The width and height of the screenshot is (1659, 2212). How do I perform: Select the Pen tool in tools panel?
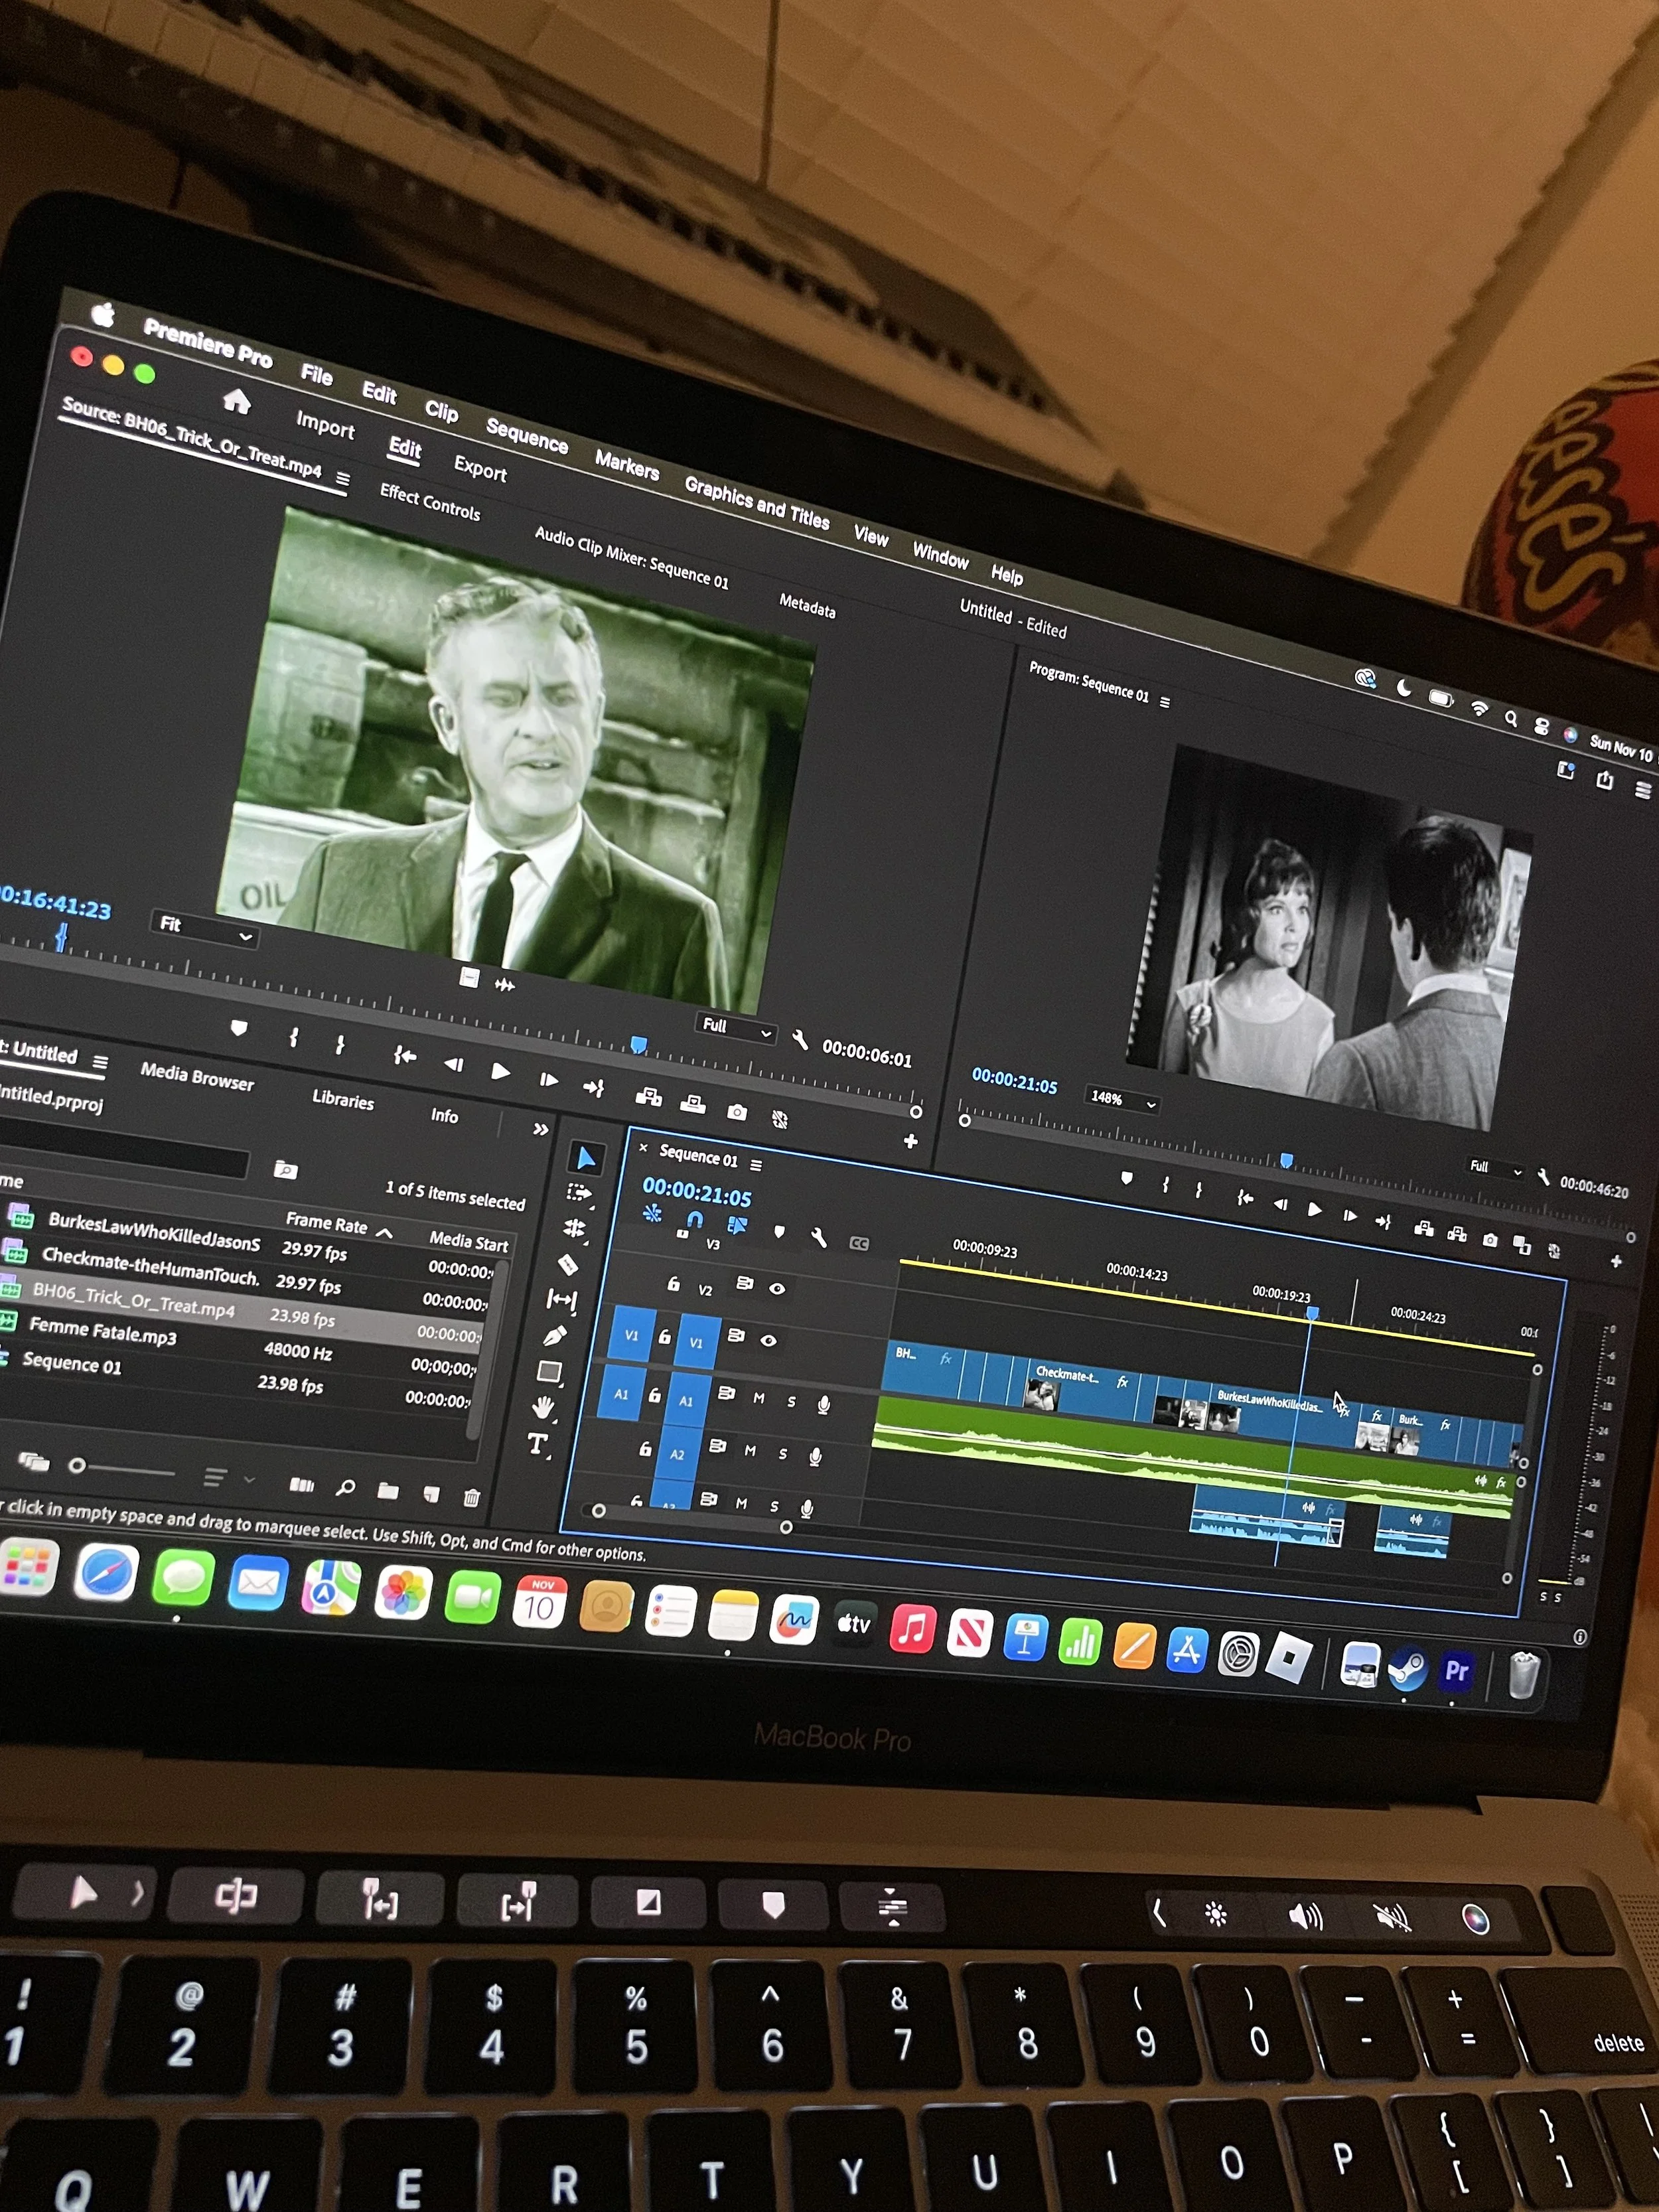556,1336
